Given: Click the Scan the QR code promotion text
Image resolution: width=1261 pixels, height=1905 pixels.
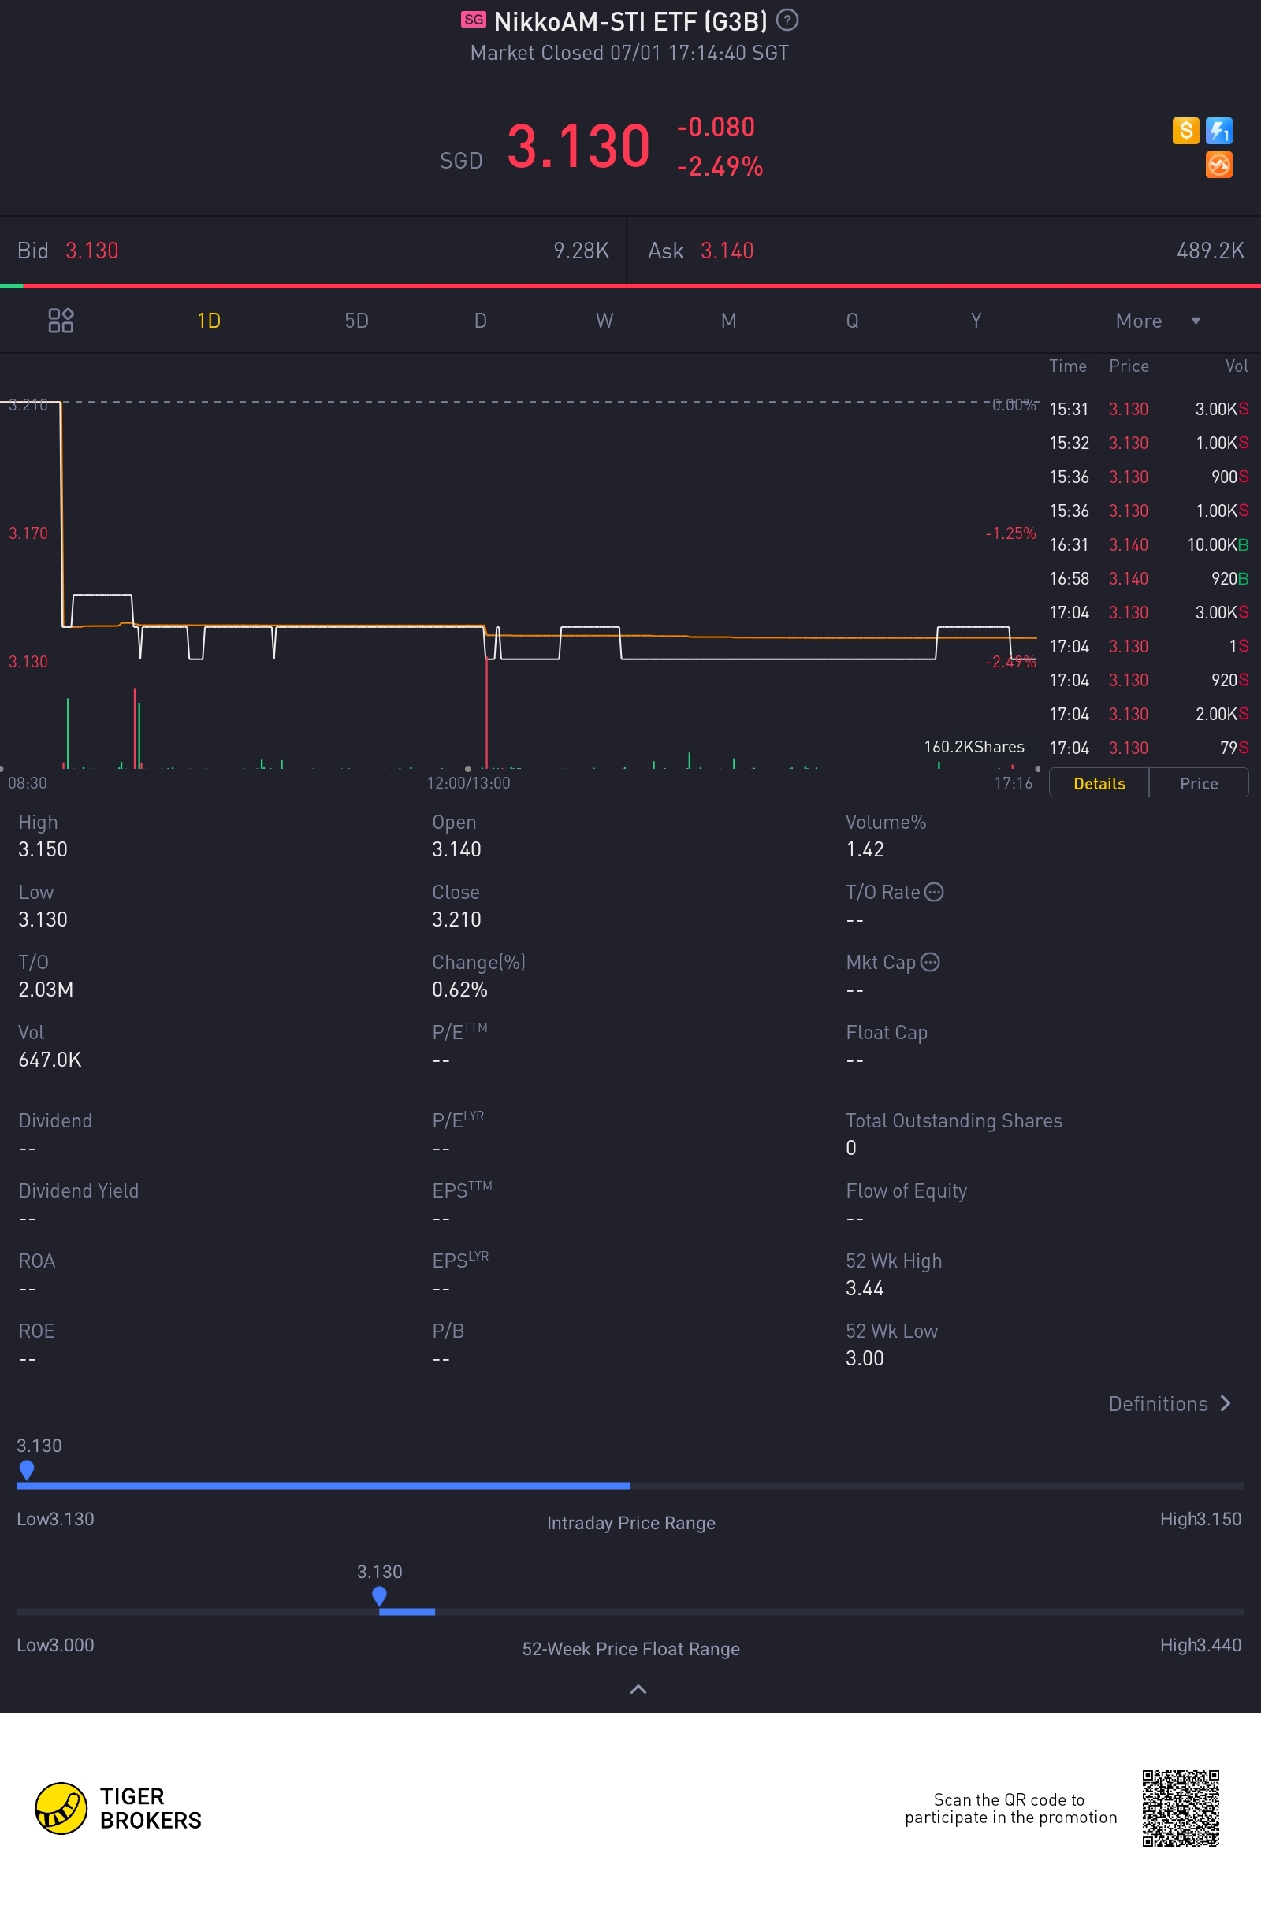Looking at the screenshot, I should (x=1011, y=1809).
